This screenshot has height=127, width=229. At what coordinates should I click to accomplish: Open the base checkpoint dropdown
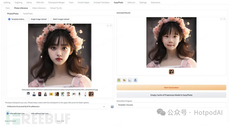point(56,106)
